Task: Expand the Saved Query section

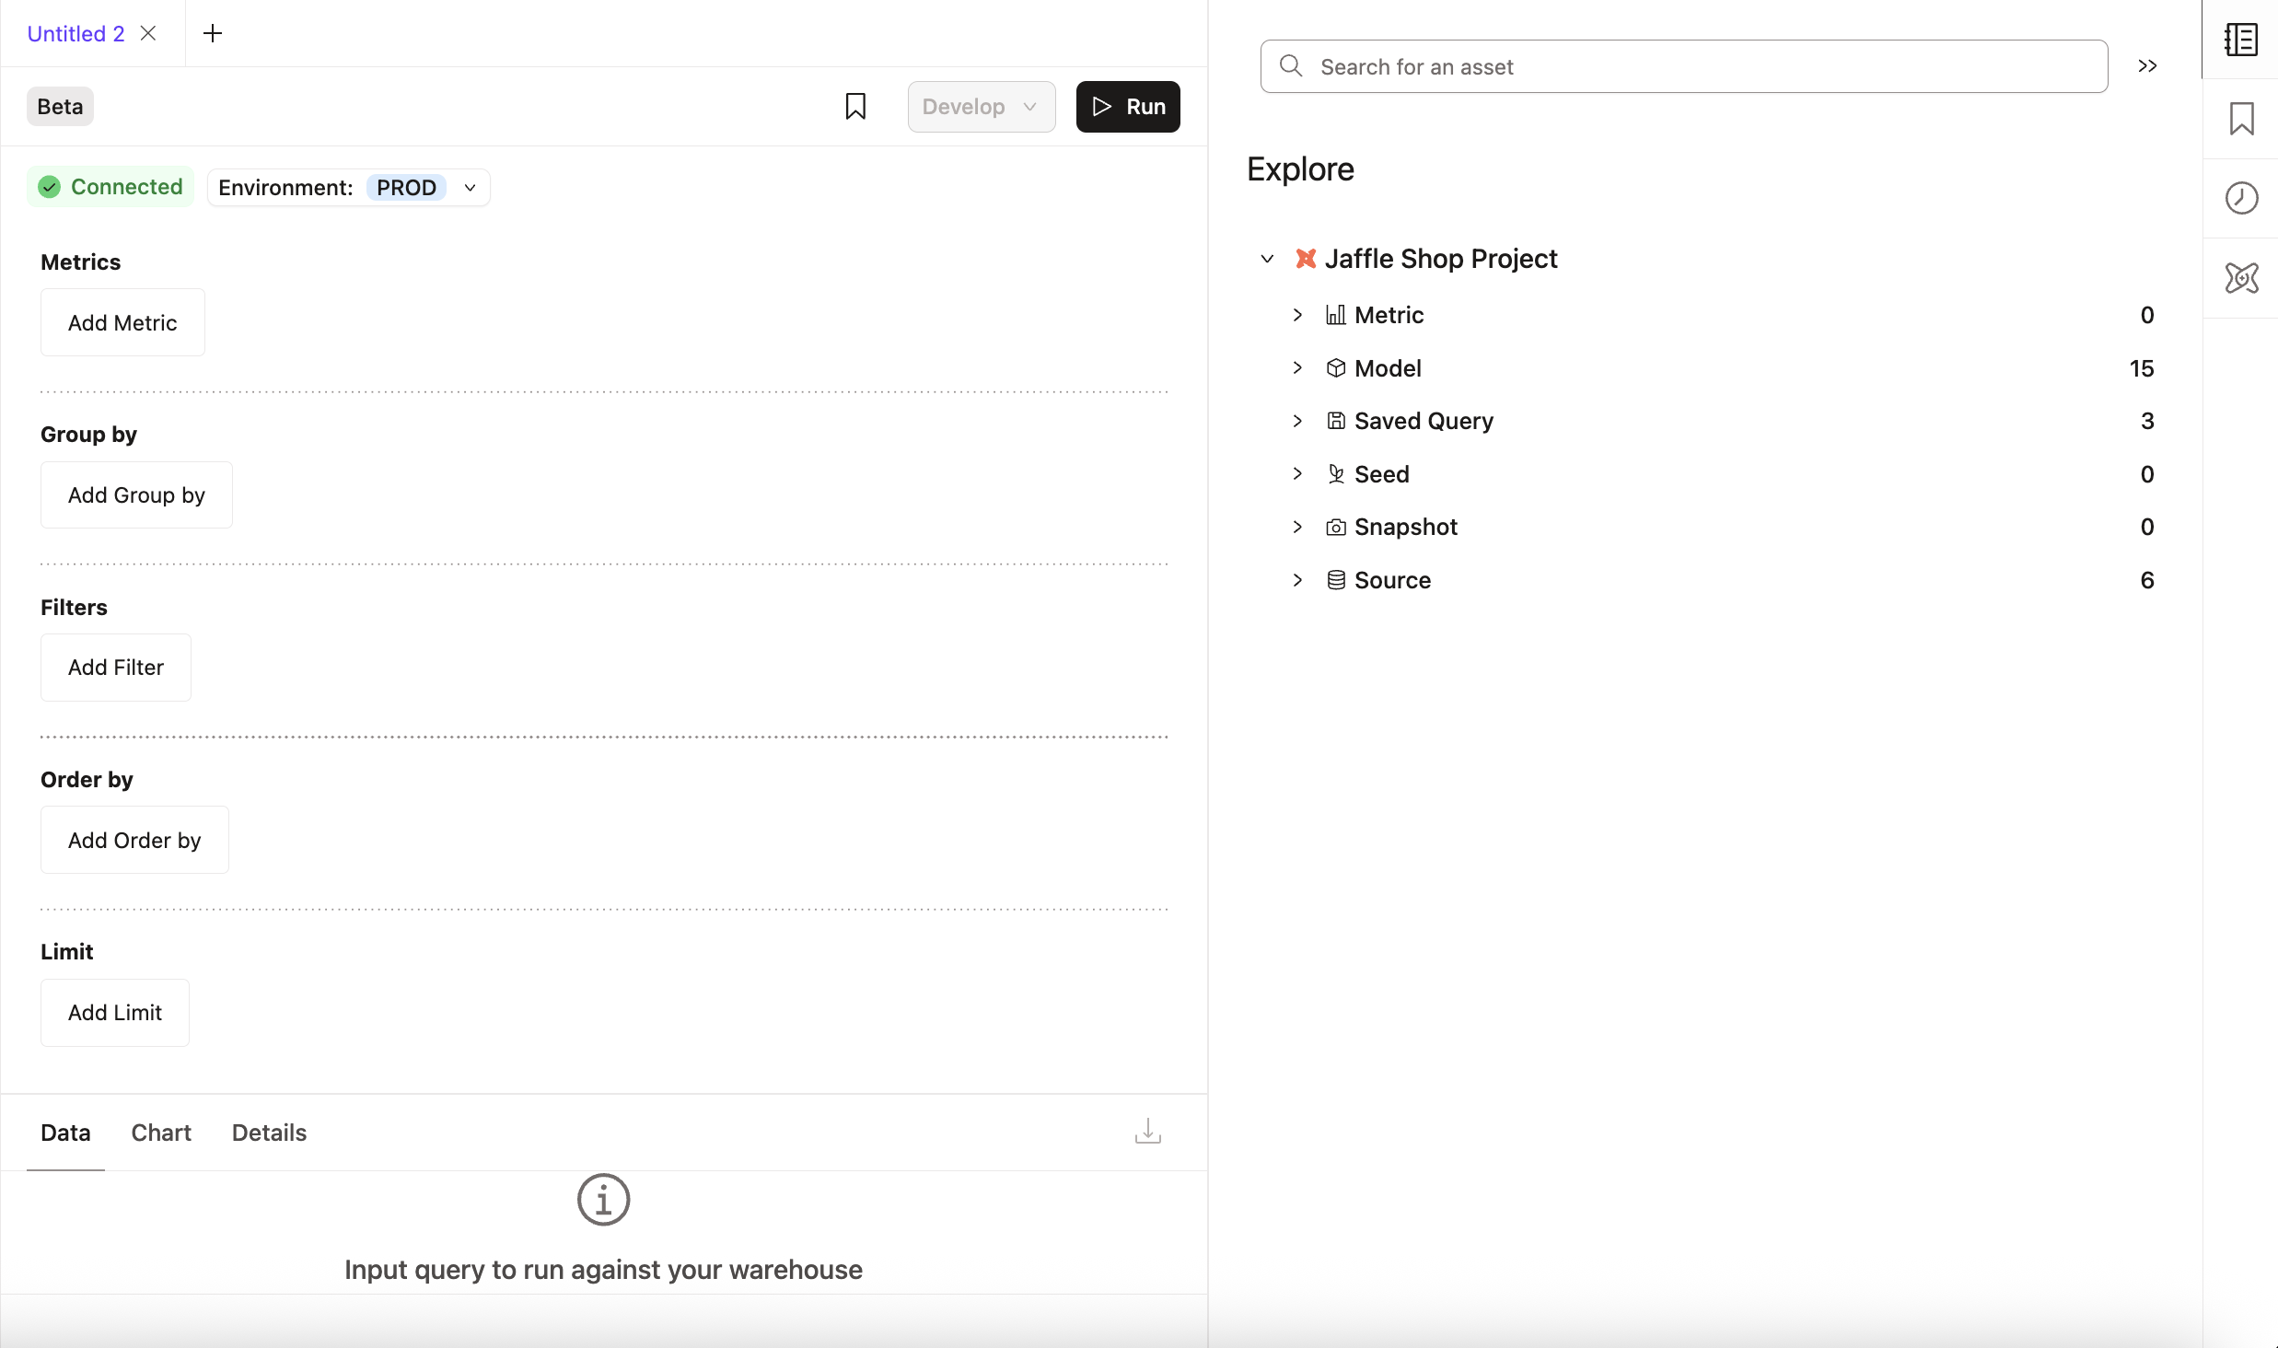Action: [1296, 421]
